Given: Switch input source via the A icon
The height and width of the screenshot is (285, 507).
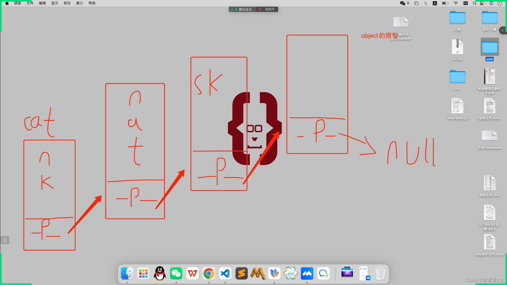Looking at the screenshot, I should pyautogui.click(x=435, y=3).
